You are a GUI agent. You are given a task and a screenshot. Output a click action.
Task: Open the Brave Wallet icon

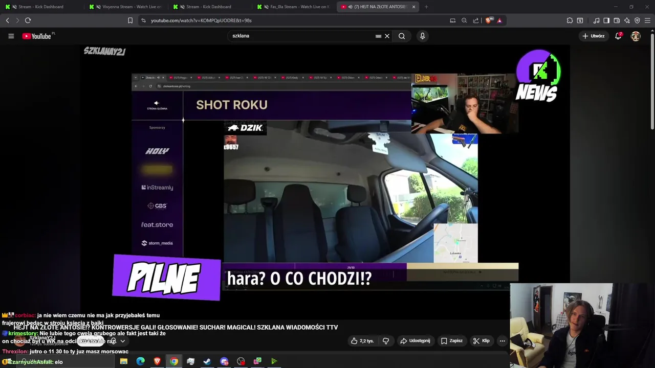click(617, 20)
